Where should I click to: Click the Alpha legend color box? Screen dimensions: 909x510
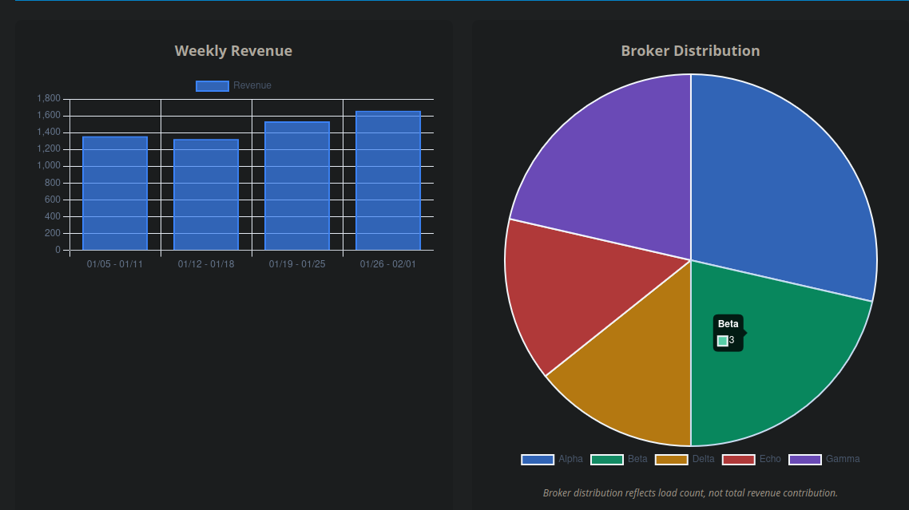coord(537,459)
